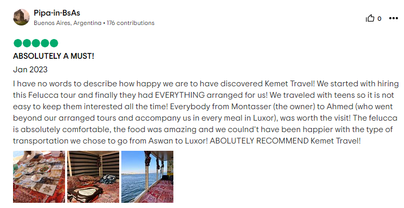
Task: Open the food table photo thumbnail
Action: [x=39, y=177]
